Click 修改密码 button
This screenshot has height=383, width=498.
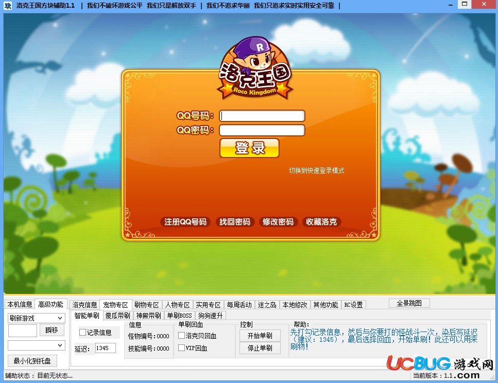278,222
